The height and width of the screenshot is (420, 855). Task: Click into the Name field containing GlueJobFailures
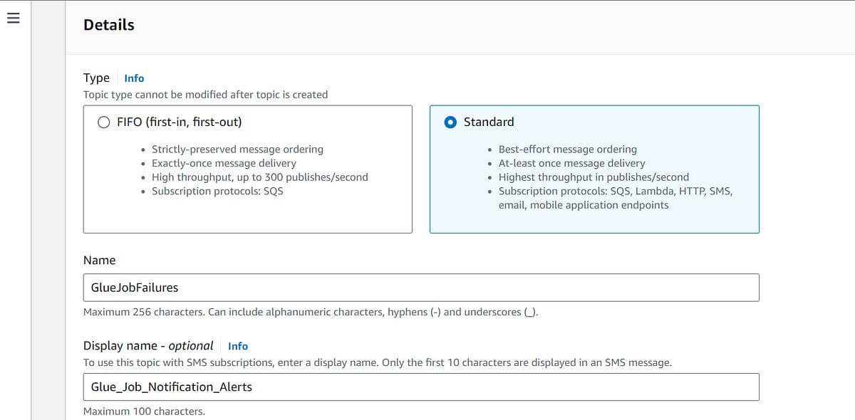pos(421,288)
